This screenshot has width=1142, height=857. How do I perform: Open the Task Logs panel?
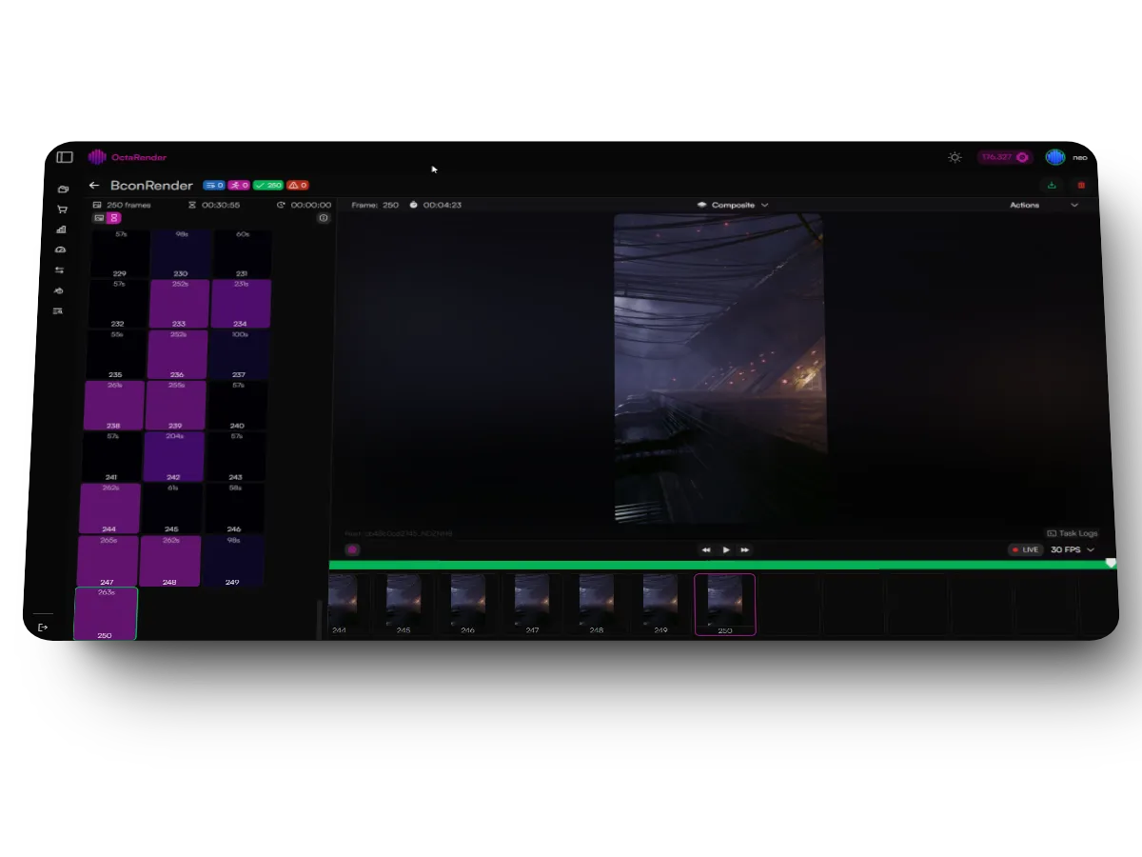1072,533
